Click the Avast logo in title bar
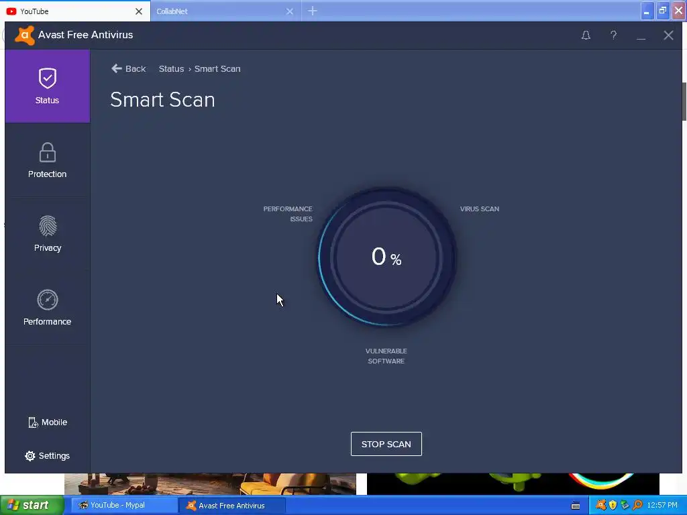The height and width of the screenshot is (515, 687). (x=25, y=35)
